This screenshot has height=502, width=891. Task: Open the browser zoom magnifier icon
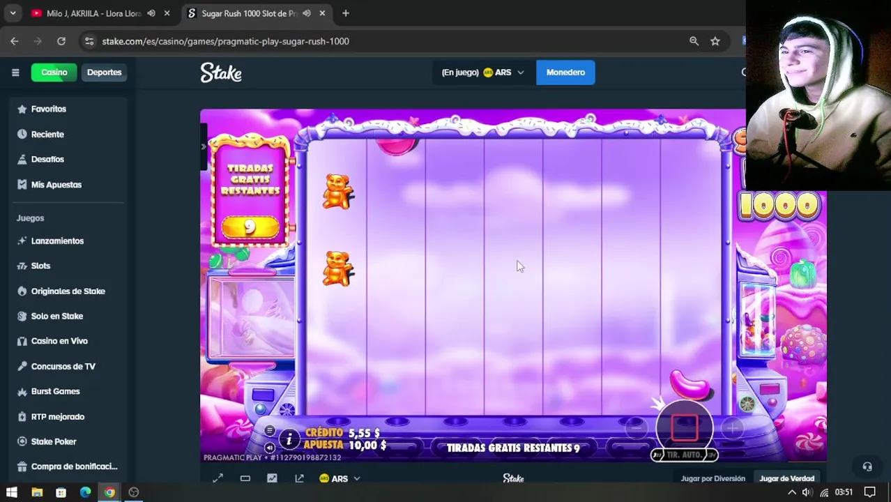click(694, 41)
